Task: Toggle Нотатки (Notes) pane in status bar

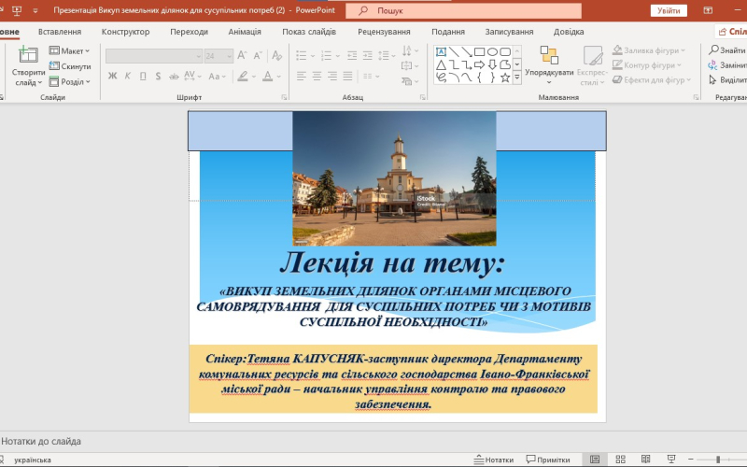Action: (493, 460)
